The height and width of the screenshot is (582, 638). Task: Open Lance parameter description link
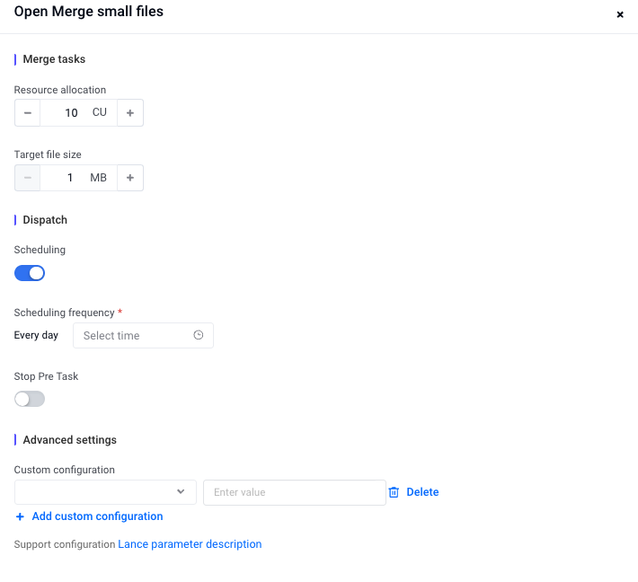coord(190,544)
